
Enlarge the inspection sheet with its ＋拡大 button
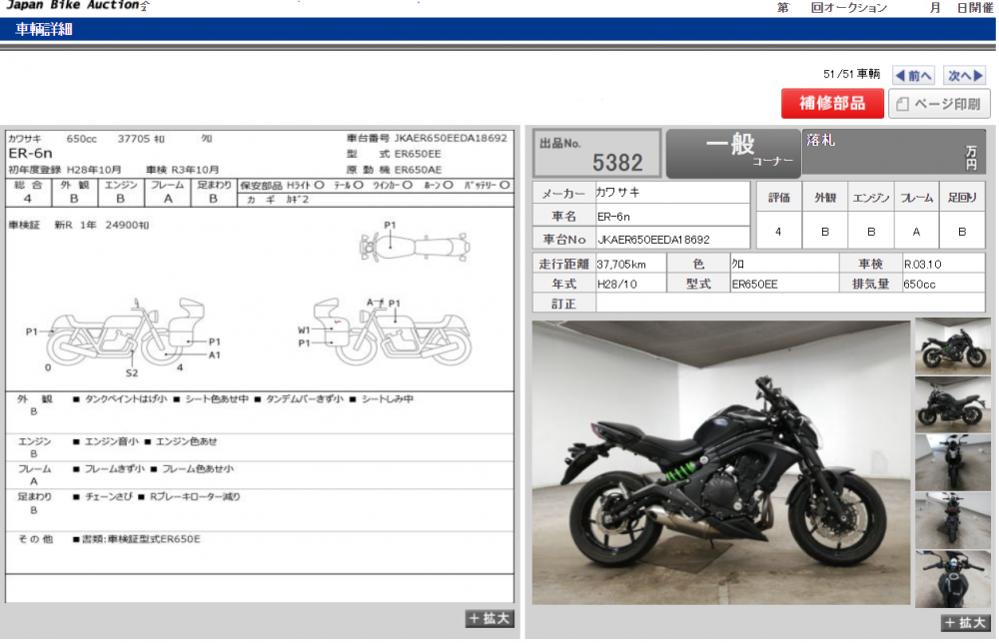coord(490,619)
